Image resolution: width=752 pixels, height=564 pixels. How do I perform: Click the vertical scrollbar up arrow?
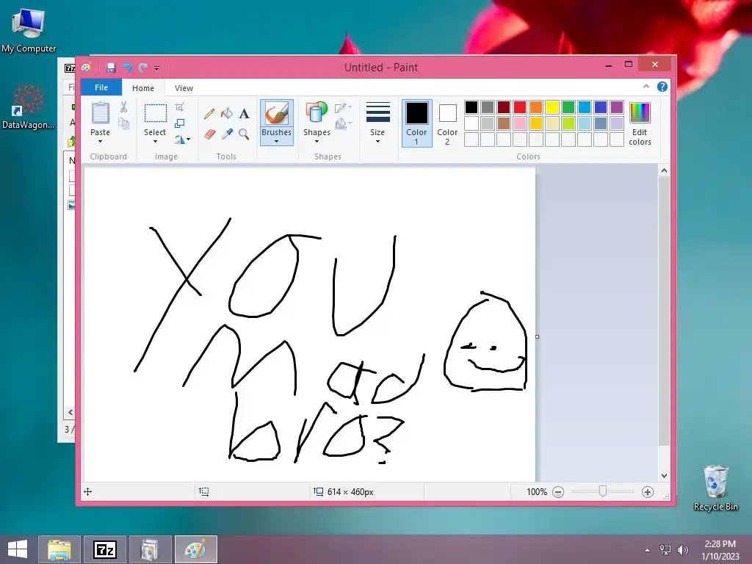pos(664,170)
